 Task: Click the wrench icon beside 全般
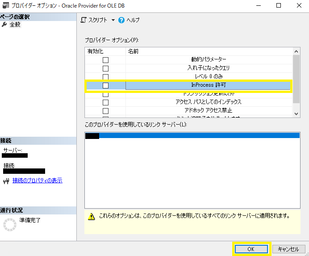pyautogui.click(x=4, y=25)
